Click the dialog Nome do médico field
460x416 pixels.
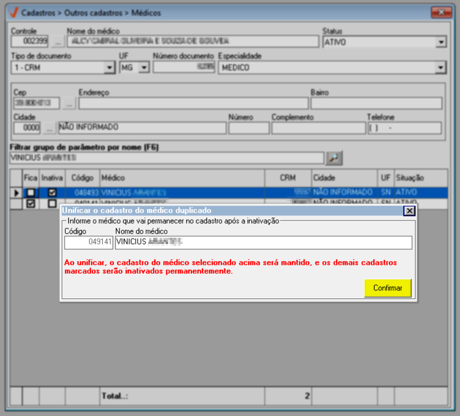click(263, 242)
